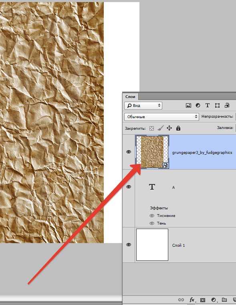This screenshot has width=236, height=305.
Task: Add a layer mask button
Action: click(x=203, y=300)
